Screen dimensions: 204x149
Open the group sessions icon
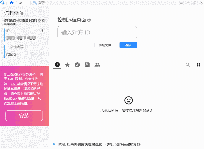click(x=97, y=65)
